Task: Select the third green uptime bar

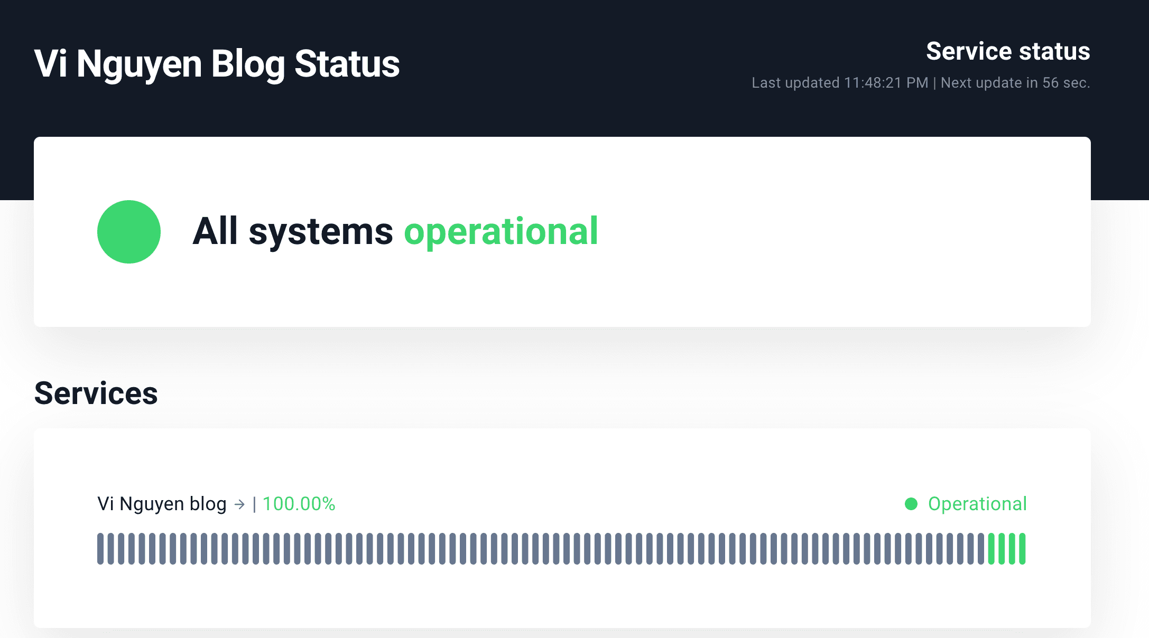Action: pos(1012,549)
